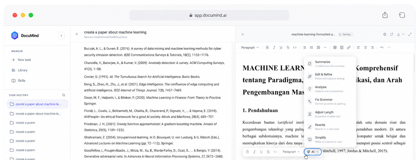Viewport: 416px width, 160px height.
Task: Click Strikethrough in the floating toolbar
Action: click(x=268, y=152)
